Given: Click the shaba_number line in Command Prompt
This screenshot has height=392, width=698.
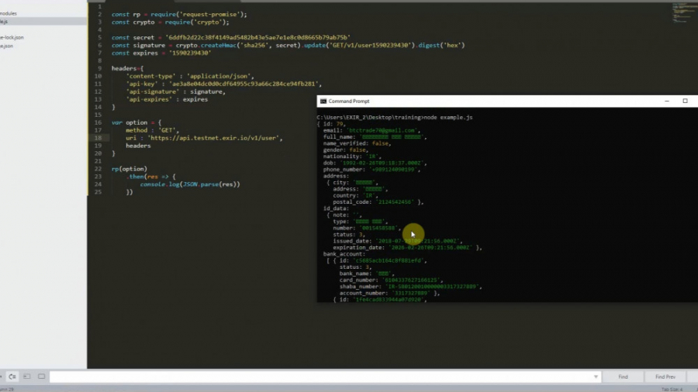Looking at the screenshot, I should point(410,287).
